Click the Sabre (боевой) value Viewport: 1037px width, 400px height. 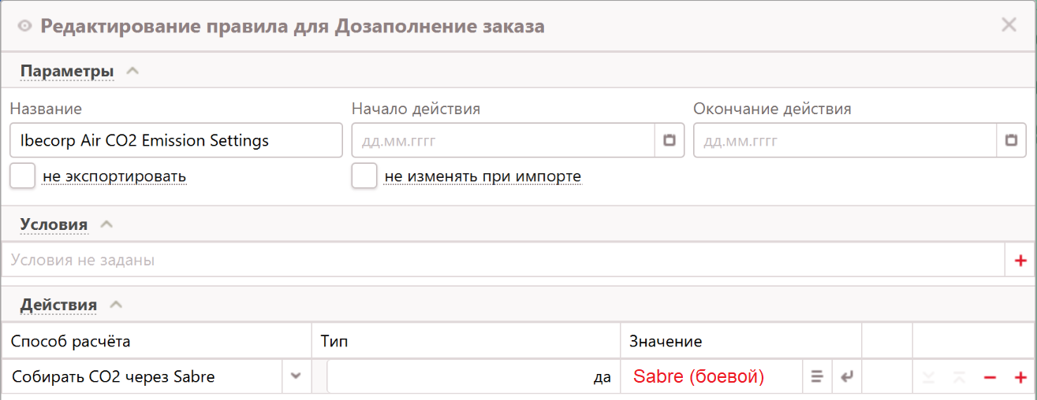(x=699, y=377)
